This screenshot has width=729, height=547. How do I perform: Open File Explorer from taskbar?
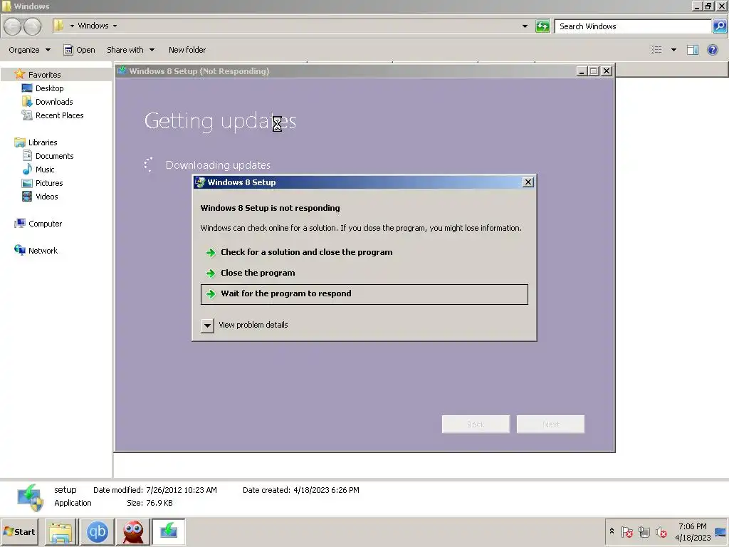point(61,531)
